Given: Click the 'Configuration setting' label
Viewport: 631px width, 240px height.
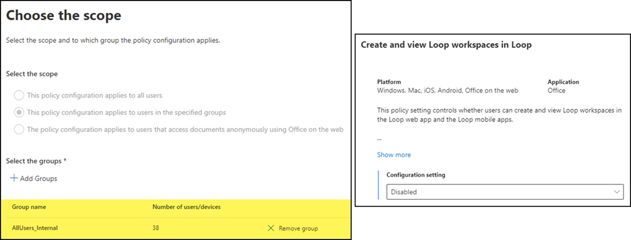Looking at the screenshot, I should point(416,175).
